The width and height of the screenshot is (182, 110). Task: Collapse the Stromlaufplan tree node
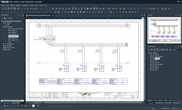(4, 27)
